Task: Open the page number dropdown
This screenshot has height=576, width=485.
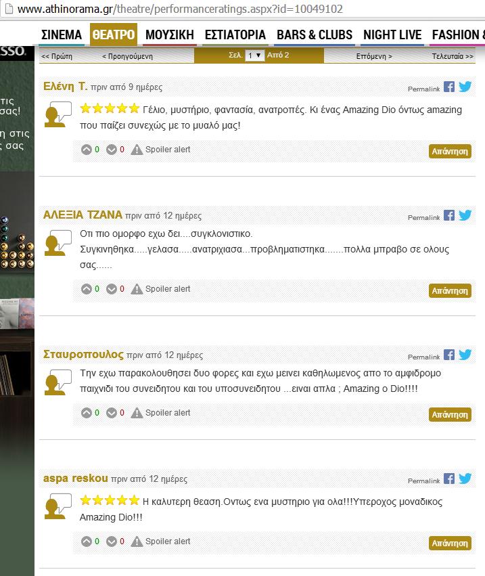Action: coord(254,56)
